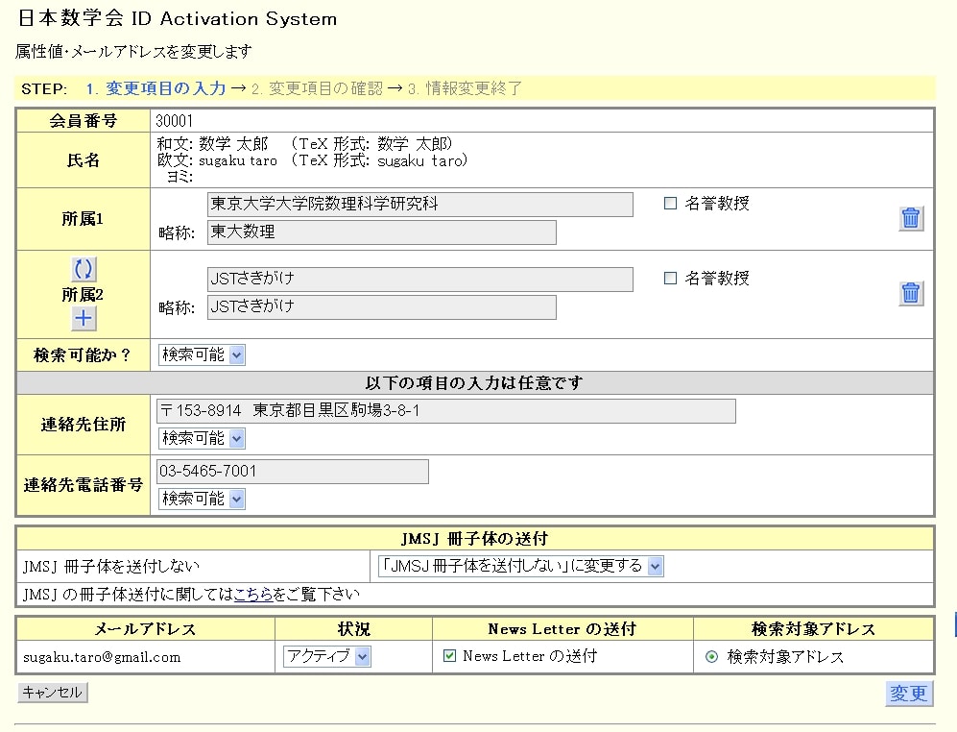Click 所属1 name field 東京大学大学院数理科学研究科
The image size is (957, 732).
pos(419,205)
